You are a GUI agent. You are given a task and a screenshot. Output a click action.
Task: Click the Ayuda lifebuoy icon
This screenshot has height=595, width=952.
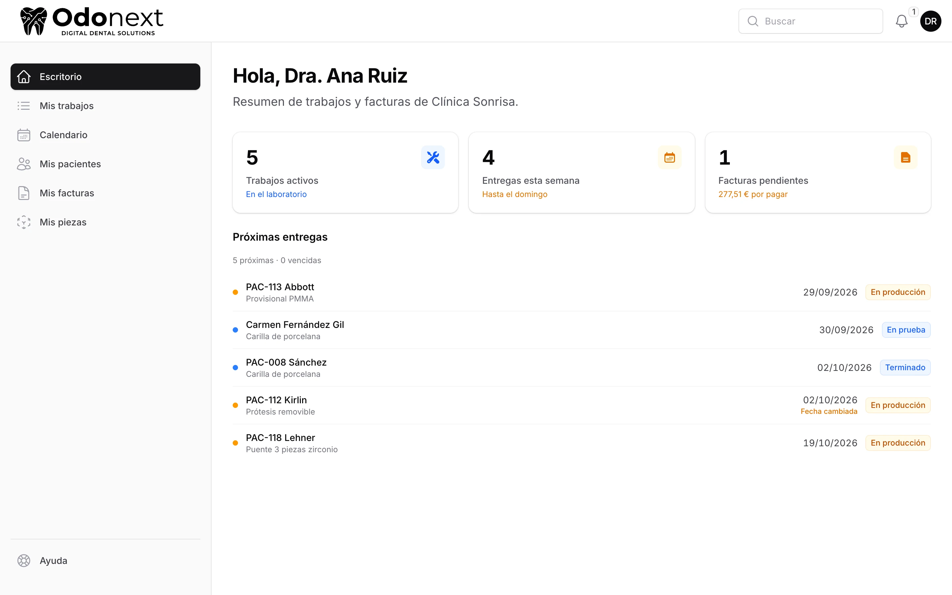pos(23,561)
